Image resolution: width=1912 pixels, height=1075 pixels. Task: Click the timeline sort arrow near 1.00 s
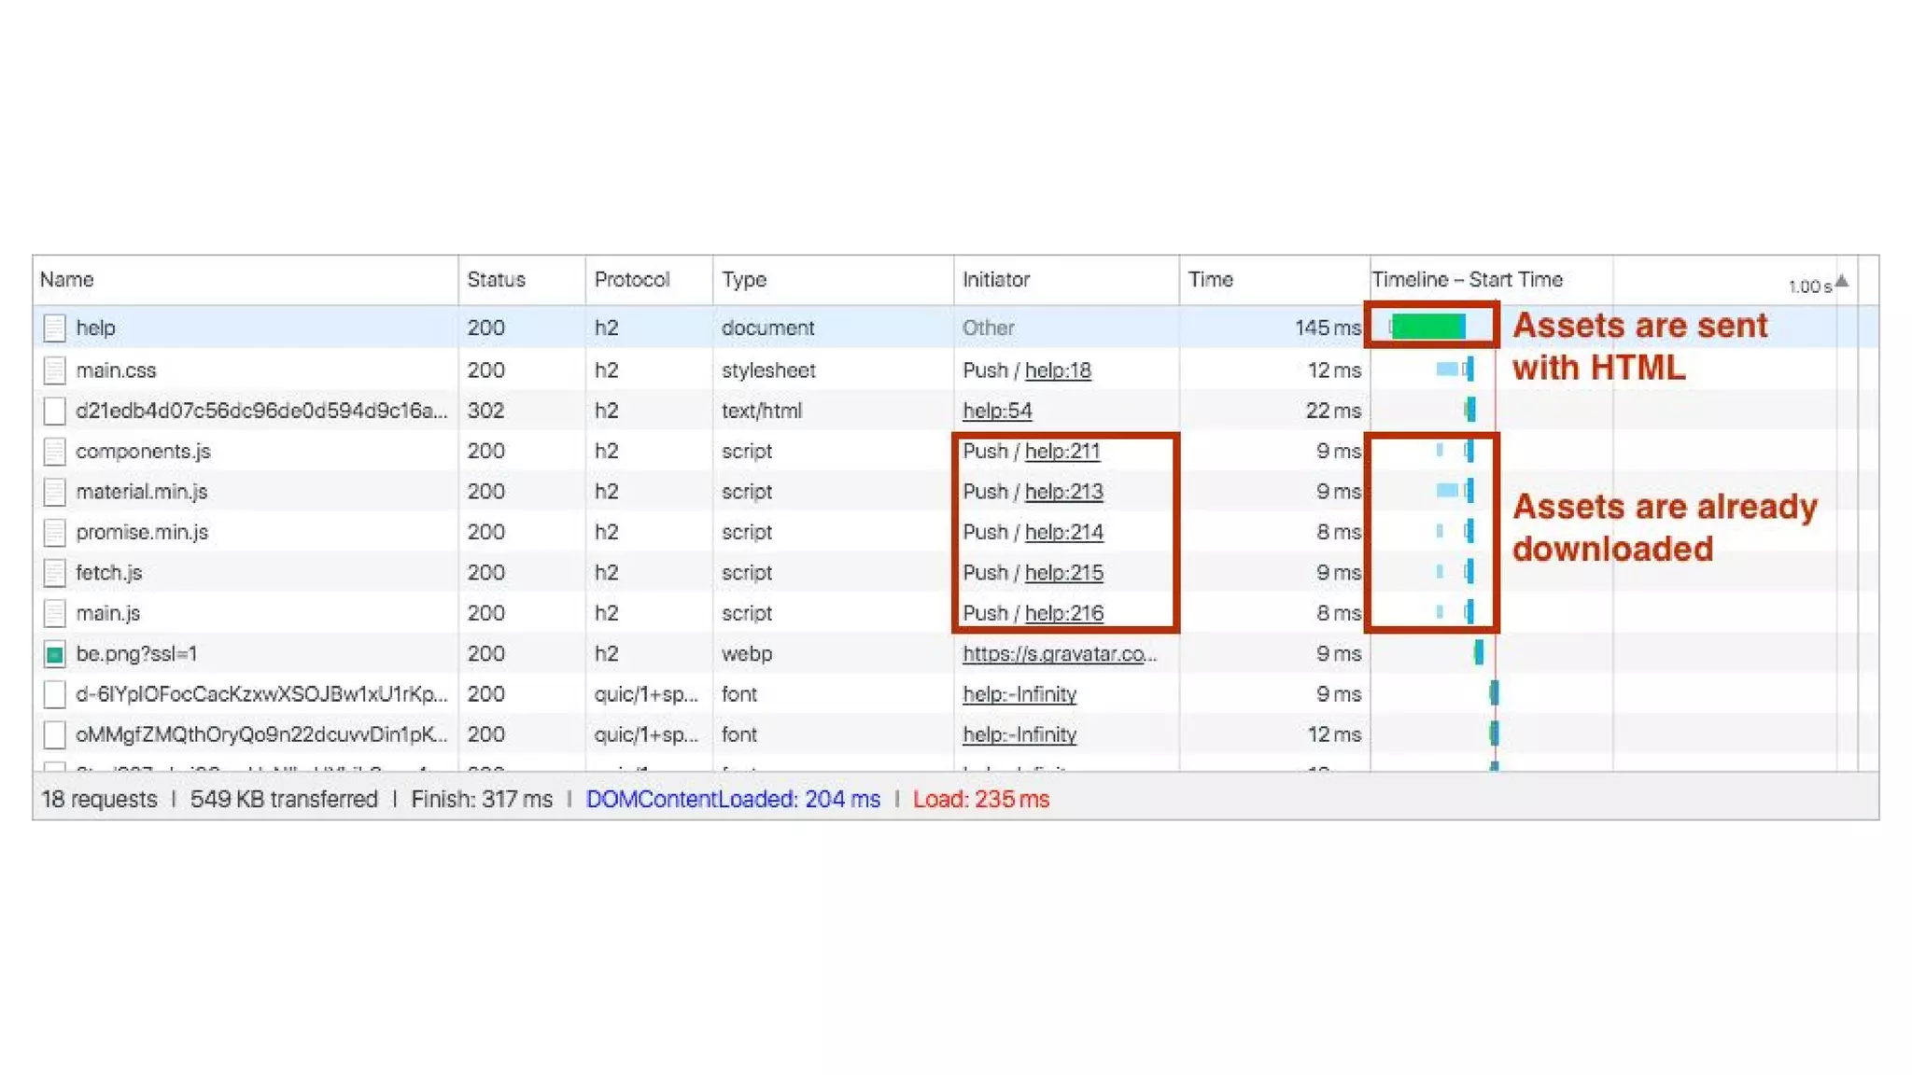click(1842, 281)
